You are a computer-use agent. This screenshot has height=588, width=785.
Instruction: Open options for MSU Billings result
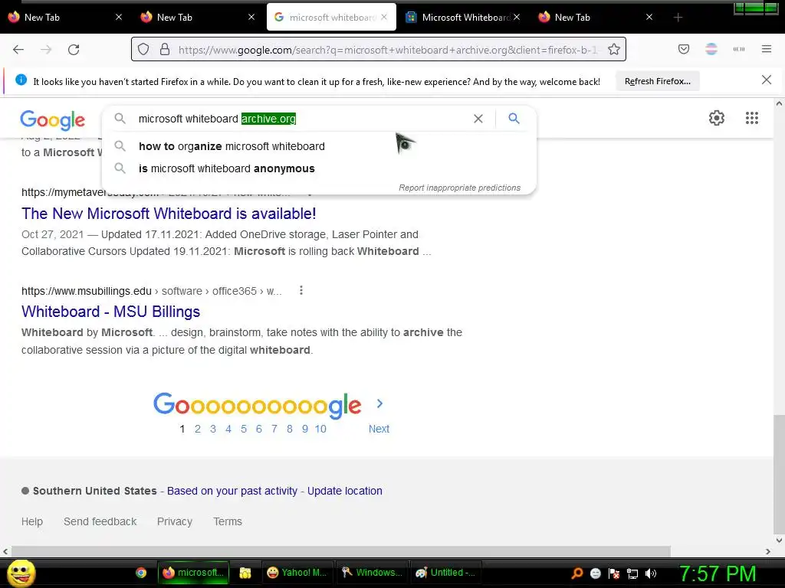tap(301, 290)
